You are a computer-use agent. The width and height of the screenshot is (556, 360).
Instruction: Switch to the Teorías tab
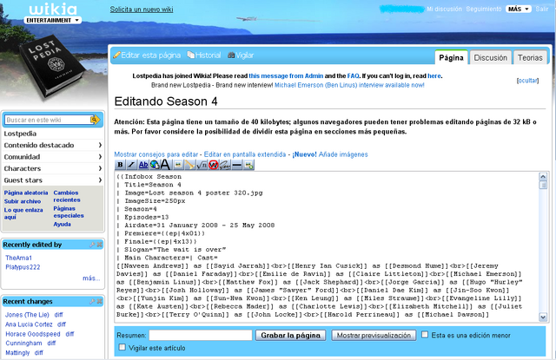tap(530, 58)
